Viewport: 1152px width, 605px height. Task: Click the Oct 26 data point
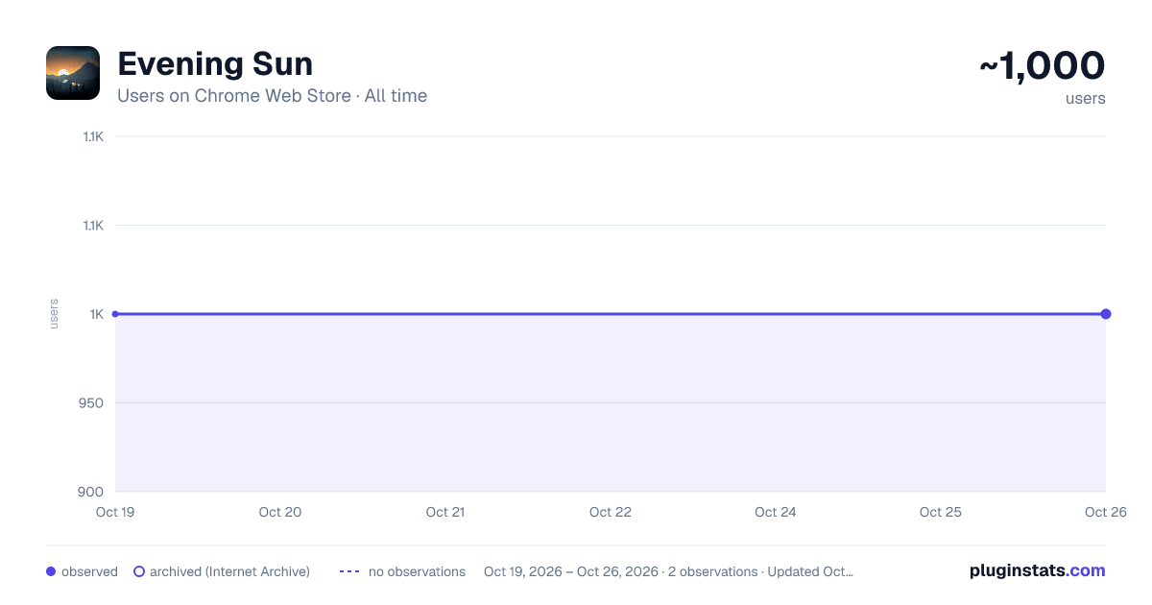click(x=1106, y=314)
